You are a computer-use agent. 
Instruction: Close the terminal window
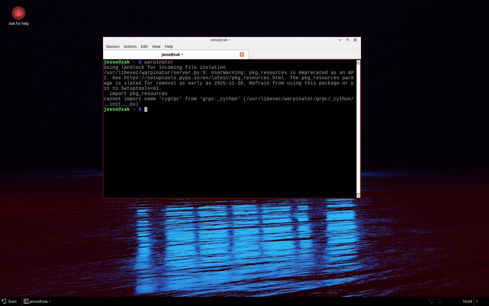[355, 40]
